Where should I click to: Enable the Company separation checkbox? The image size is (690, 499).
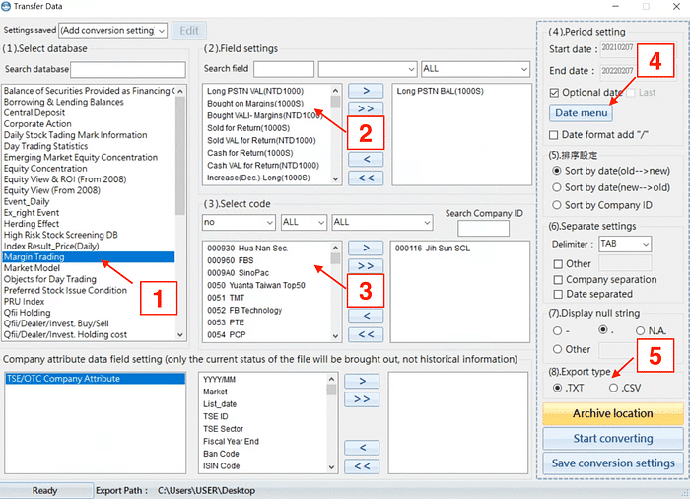(559, 280)
